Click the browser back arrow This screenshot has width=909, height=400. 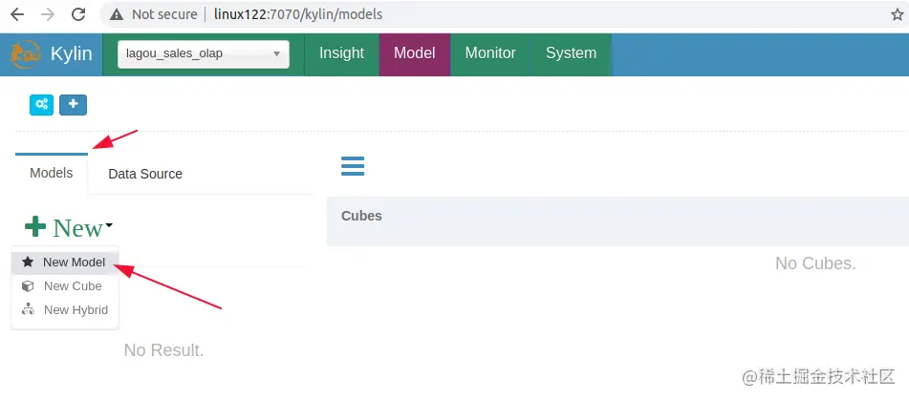17,14
